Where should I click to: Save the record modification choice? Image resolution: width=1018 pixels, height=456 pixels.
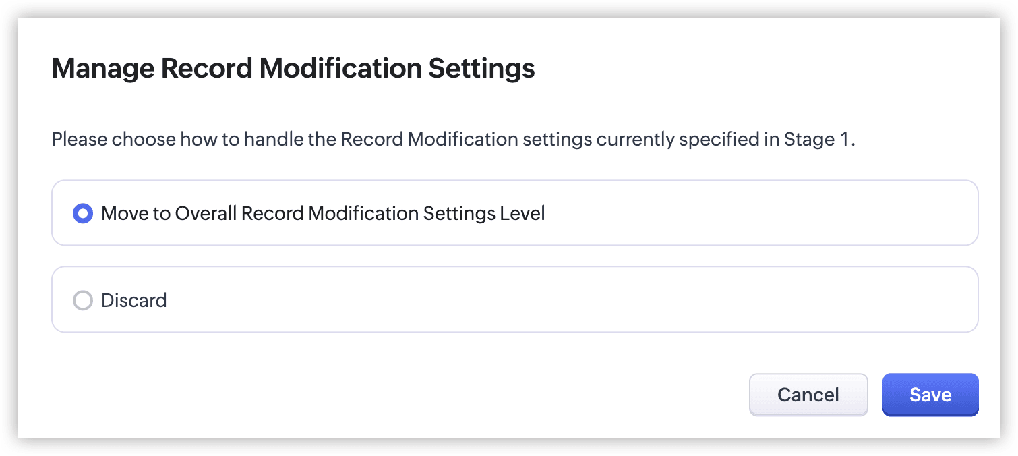pyautogui.click(x=930, y=395)
